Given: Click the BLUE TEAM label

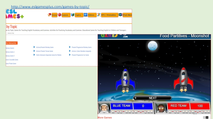Looking at the screenshot, I should point(122,106).
